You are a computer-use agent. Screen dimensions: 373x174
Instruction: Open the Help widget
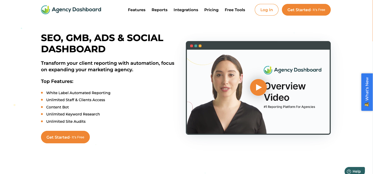click(x=354, y=171)
